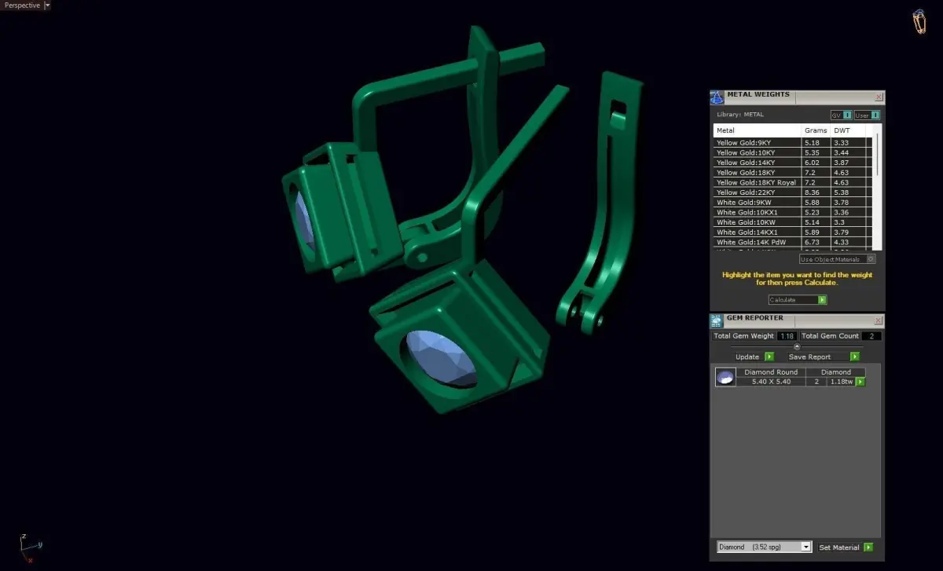This screenshot has height=571, width=943.
Task: Click the Gem Reporter panel icon
Action: point(717,320)
